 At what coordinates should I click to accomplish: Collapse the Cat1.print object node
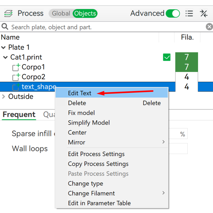pyautogui.click(x=6, y=58)
